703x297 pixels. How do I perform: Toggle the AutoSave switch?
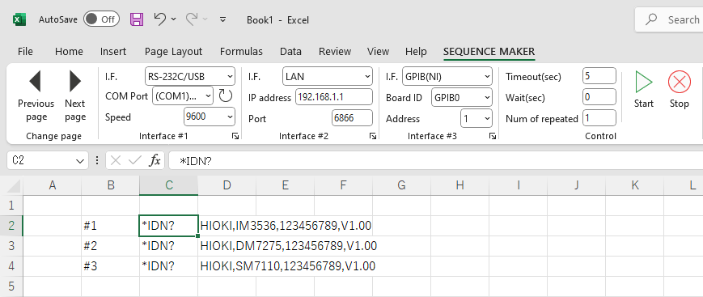[101, 19]
